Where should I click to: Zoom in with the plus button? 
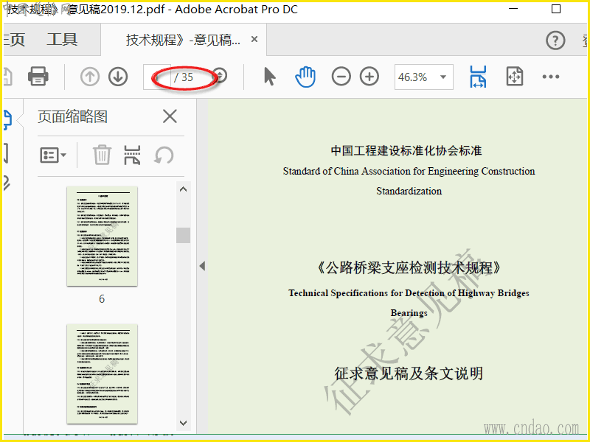pos(369,77)
